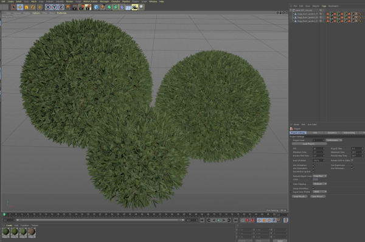The height and width of the screenshot is (242, 365).
Task: Render active view with clapperboard icon
Action: [x=75, y=7]
